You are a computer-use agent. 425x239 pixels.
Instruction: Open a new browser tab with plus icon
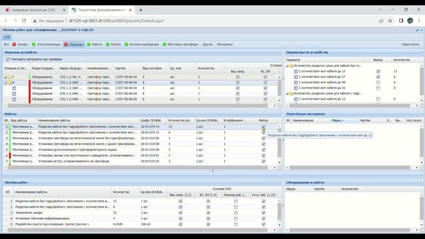coord(141,10)
